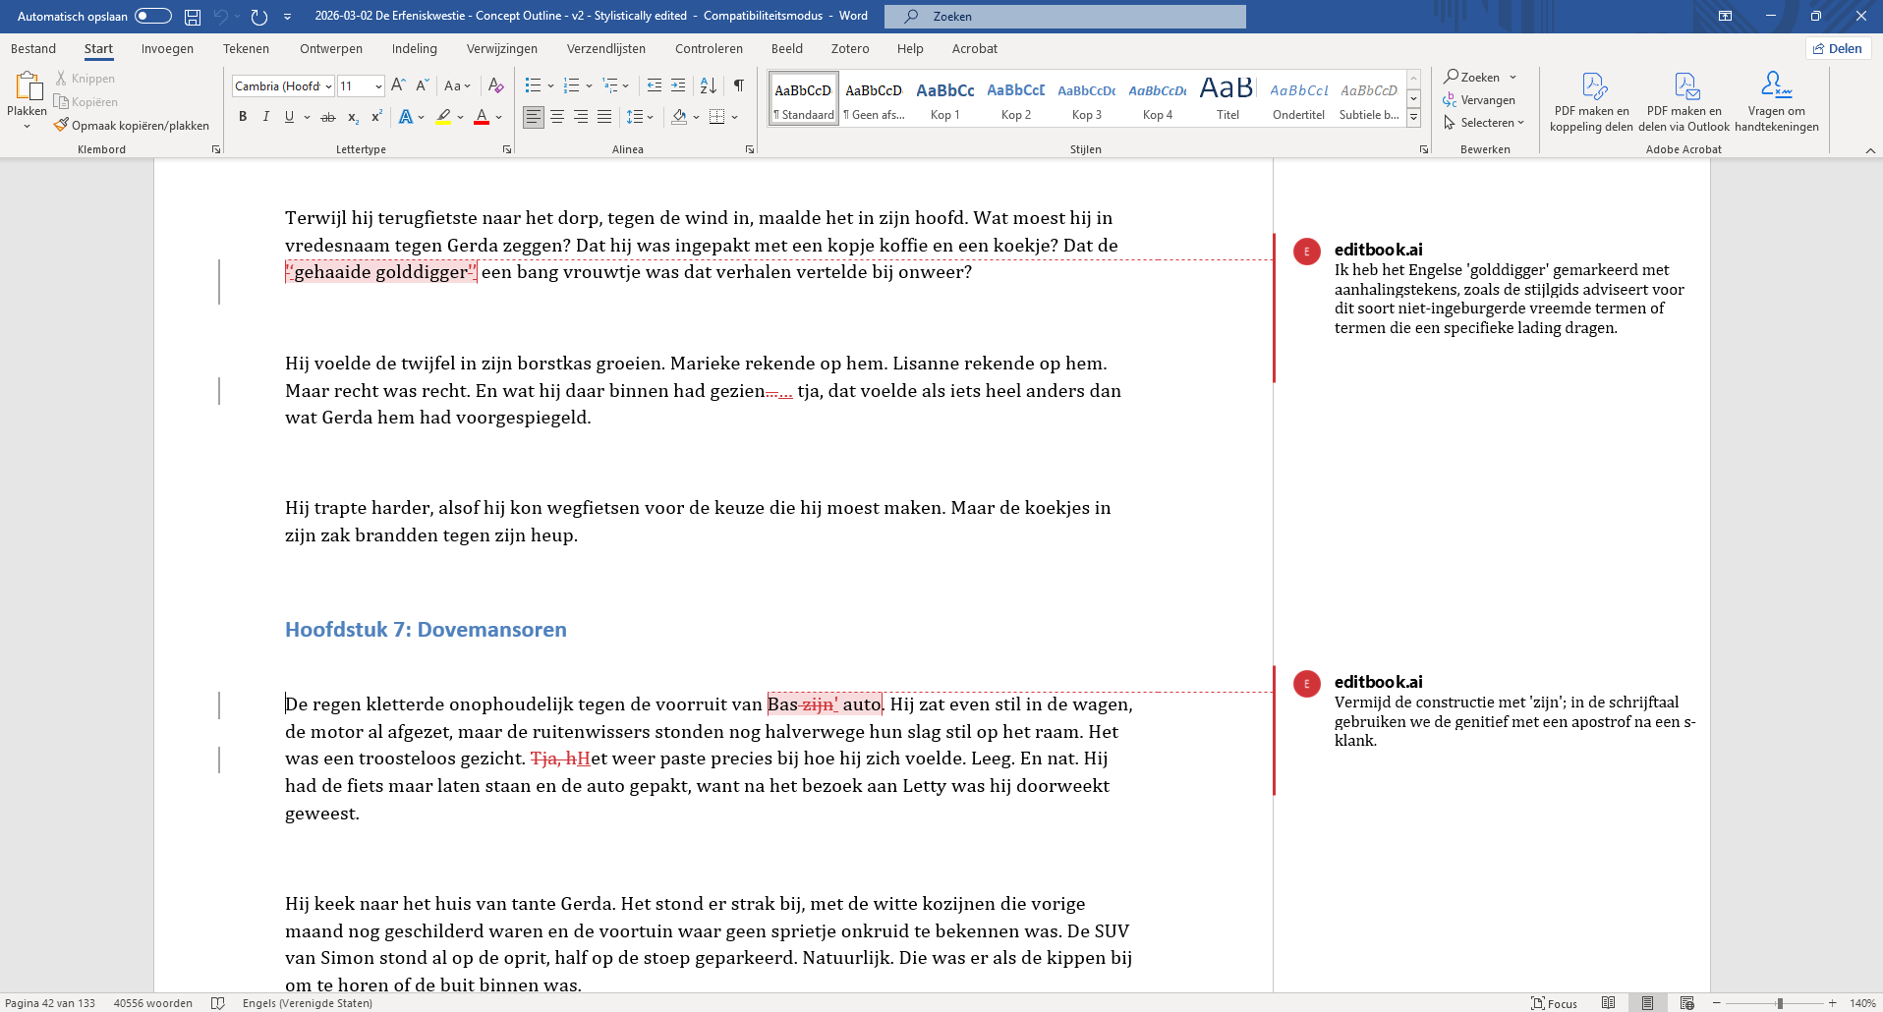Screen dimensions: 1883x1012
Task: Apply the Titel style
Action: click(x=1227, y=98)
